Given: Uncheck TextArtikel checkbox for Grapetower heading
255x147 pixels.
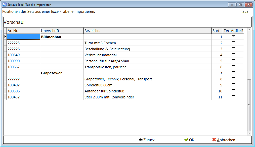Looking at the screenshot, I should point(233,73).
